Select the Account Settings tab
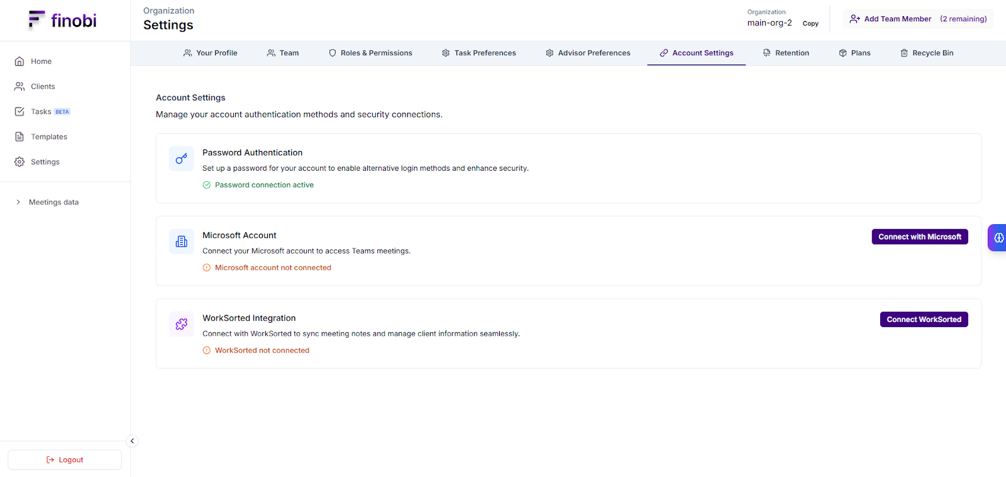The height and width of the screenshot is (477, 1006). 697,53
